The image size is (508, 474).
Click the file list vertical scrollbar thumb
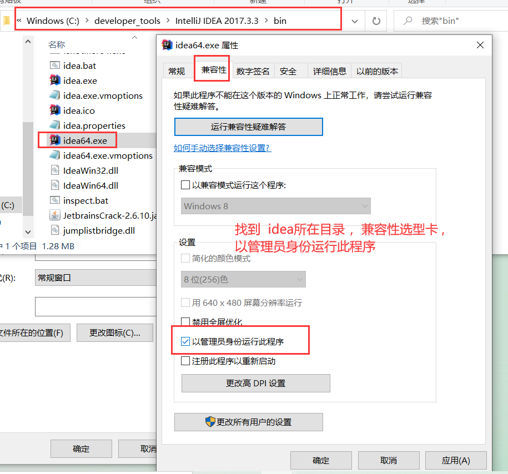pyautogui.click(x=28, y=169)
